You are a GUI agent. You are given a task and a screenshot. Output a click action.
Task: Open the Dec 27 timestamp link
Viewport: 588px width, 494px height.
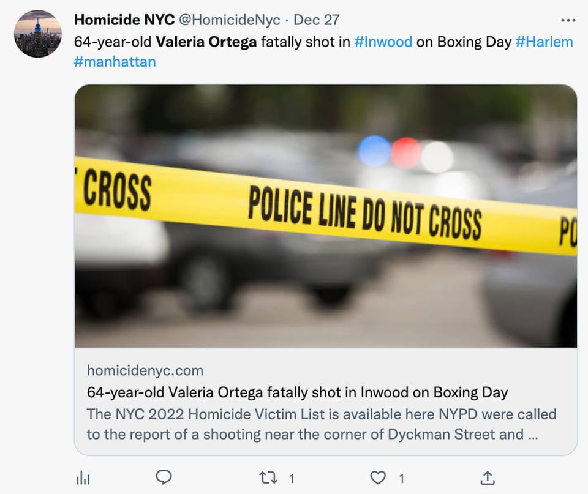click(317, 20)
